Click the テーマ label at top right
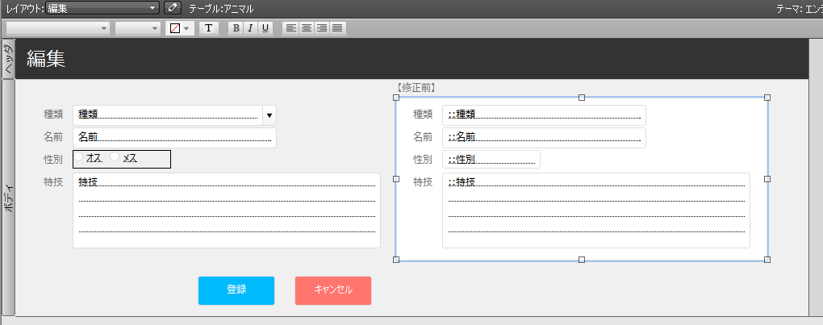823x325 pixels. click(x=800, y=9)
